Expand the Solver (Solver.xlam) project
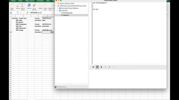179x100 pixels. [x=56, y=4]
